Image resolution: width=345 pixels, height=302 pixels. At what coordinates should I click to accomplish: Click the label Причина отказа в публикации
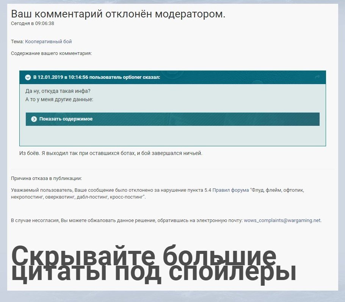coord(46,178)
